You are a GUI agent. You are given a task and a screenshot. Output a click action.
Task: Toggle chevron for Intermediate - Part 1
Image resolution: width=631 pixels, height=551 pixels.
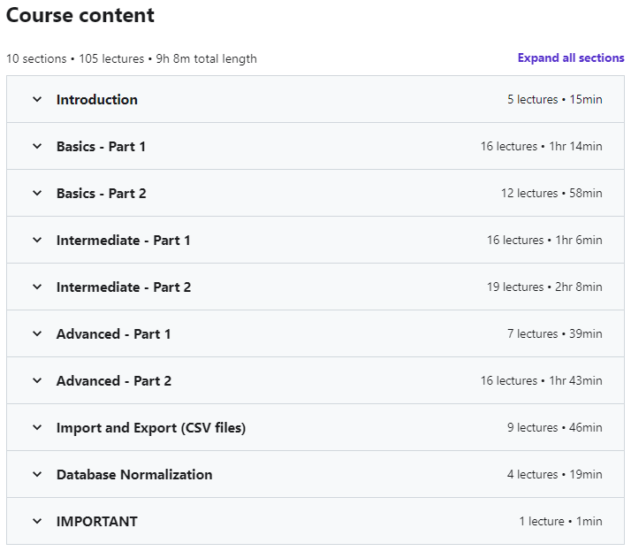pos(37,241)
